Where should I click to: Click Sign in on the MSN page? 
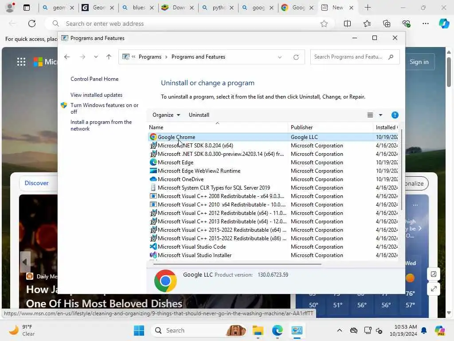419,62
